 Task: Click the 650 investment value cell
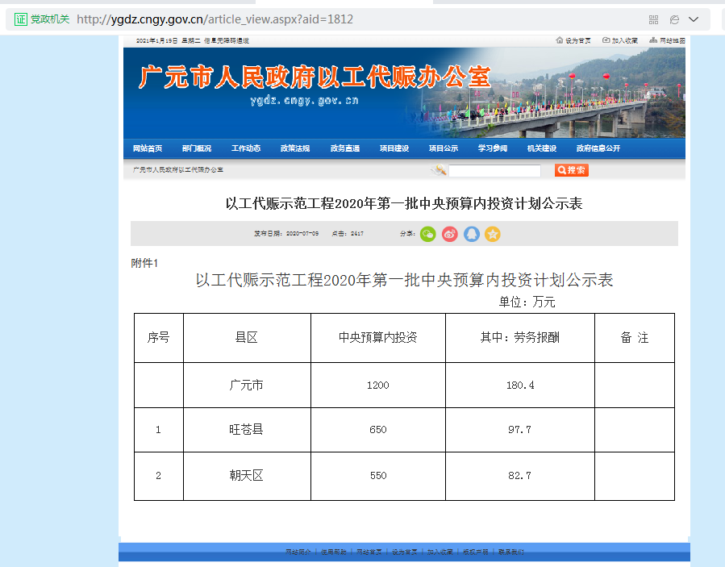[x=378, y=430]
